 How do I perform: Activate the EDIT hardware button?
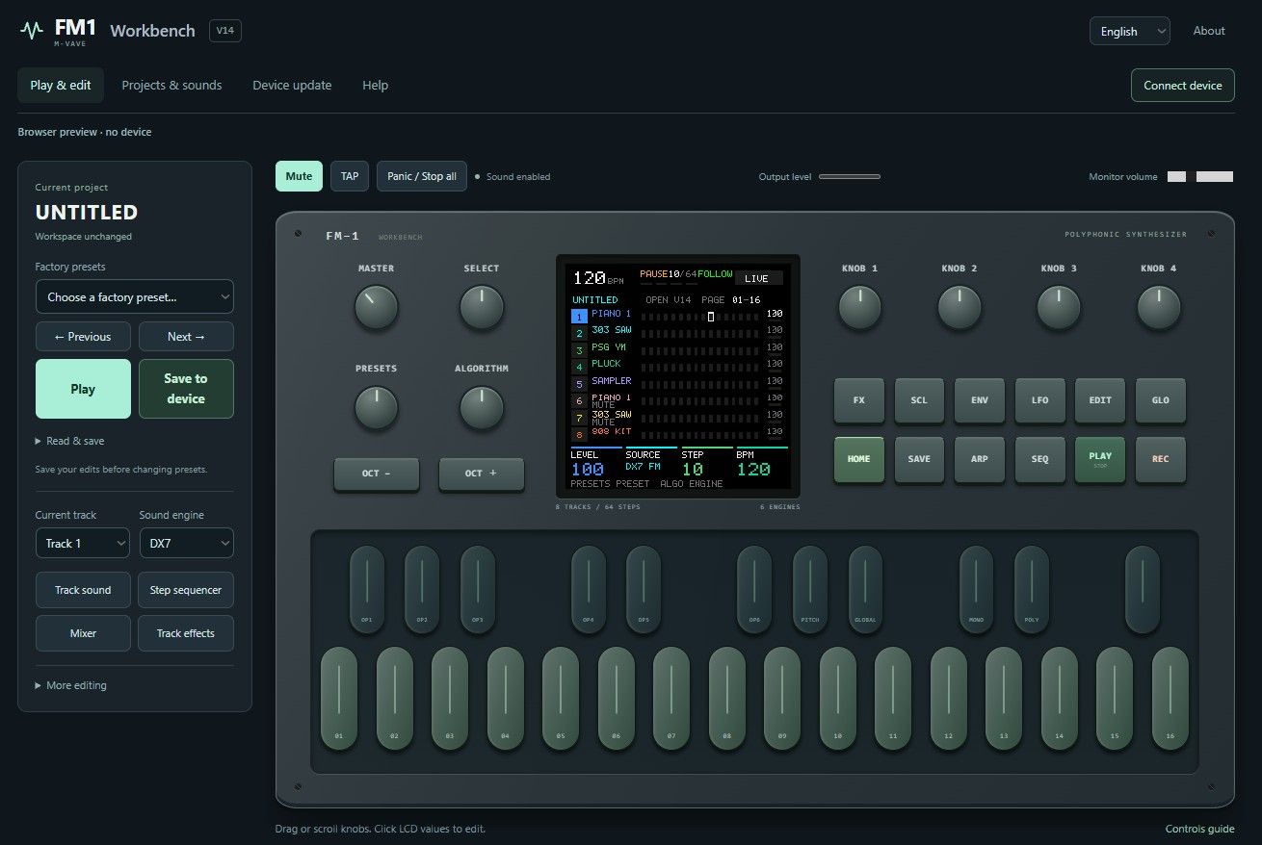coord(1100,400)
